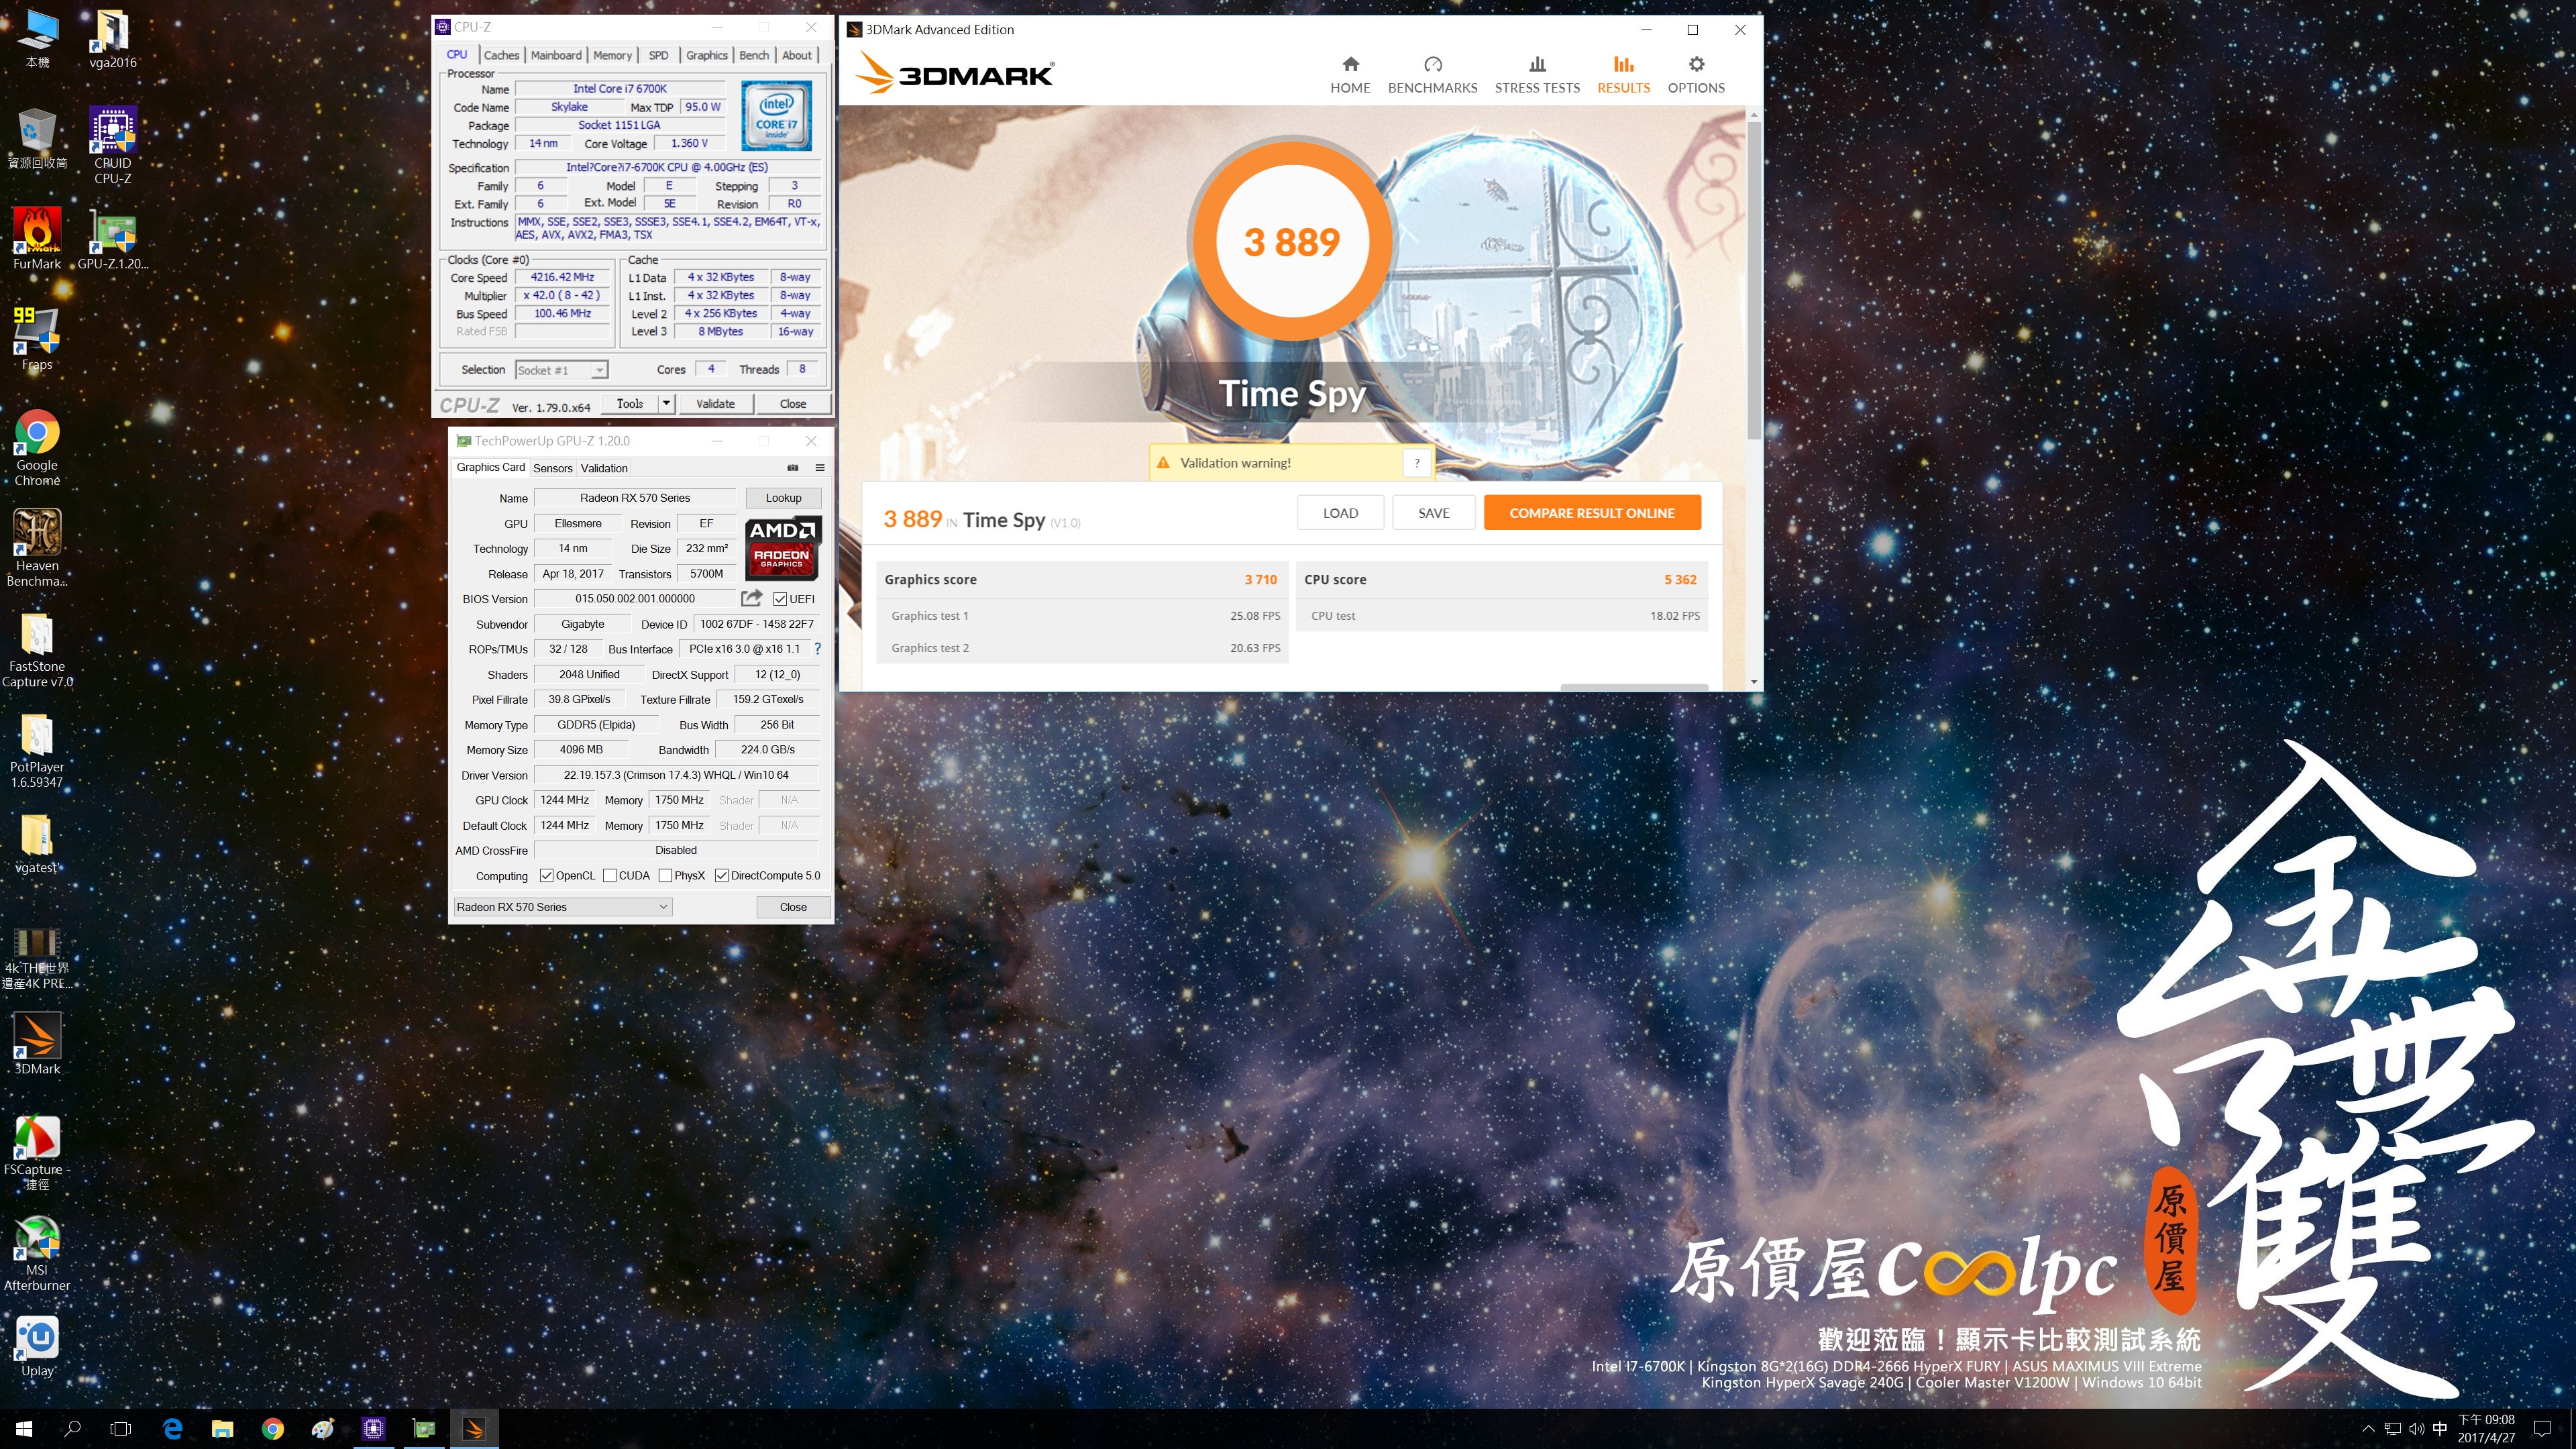
Task: Open Tools dropdown arrow in CPU-Z
Action: 666,404
